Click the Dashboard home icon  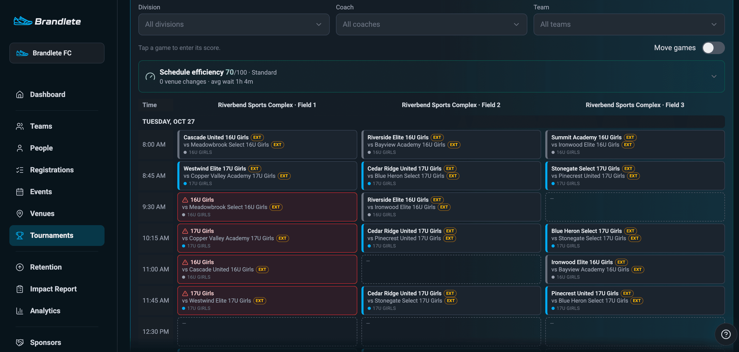click(20, 94)
